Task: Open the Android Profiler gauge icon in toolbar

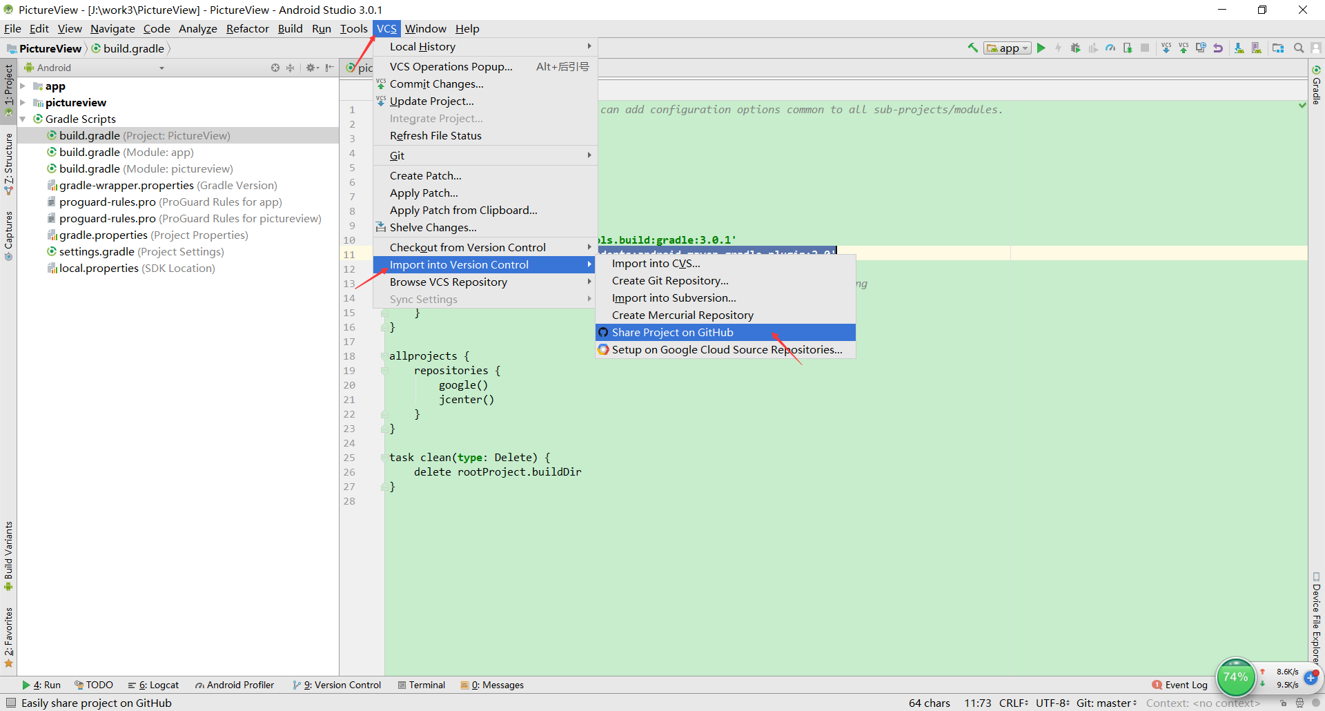Action: [x=1110, y=48]
